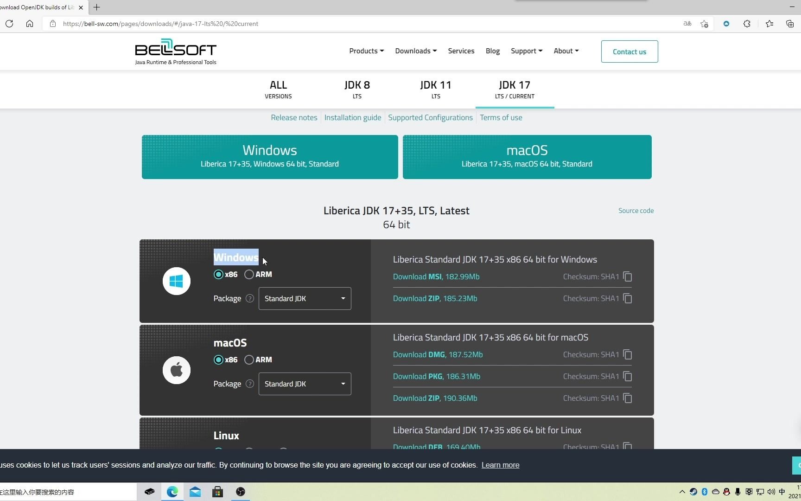
Task: Click the Linux section heading
Action: click(x=226, y=436)
